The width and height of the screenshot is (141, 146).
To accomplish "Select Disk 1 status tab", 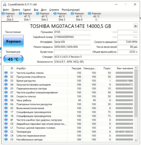I will pos(27,17).
